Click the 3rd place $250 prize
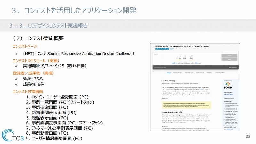The image size is (256, 144). point(191,58)
